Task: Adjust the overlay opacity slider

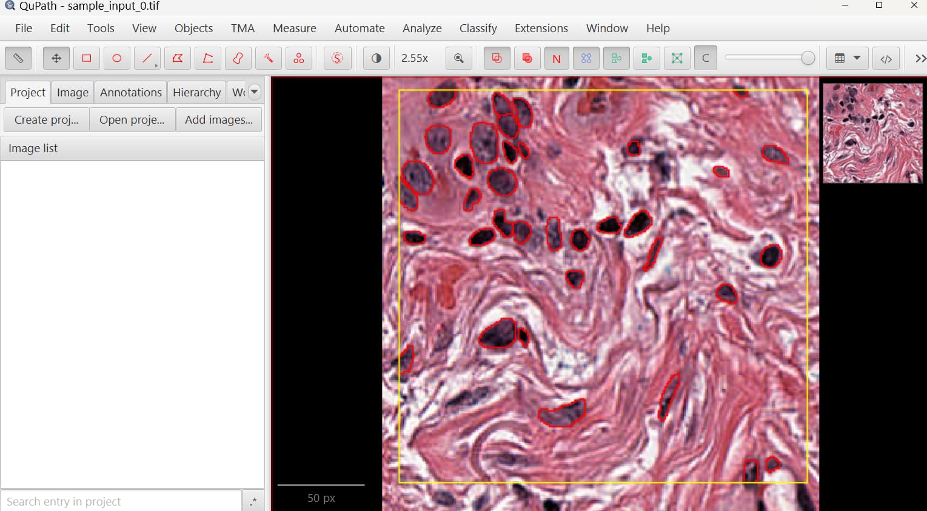Action: click(807, 58)
